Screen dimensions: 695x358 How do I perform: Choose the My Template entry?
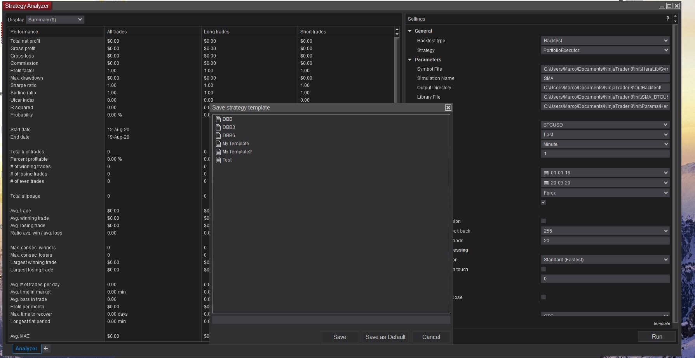(232, 144)
